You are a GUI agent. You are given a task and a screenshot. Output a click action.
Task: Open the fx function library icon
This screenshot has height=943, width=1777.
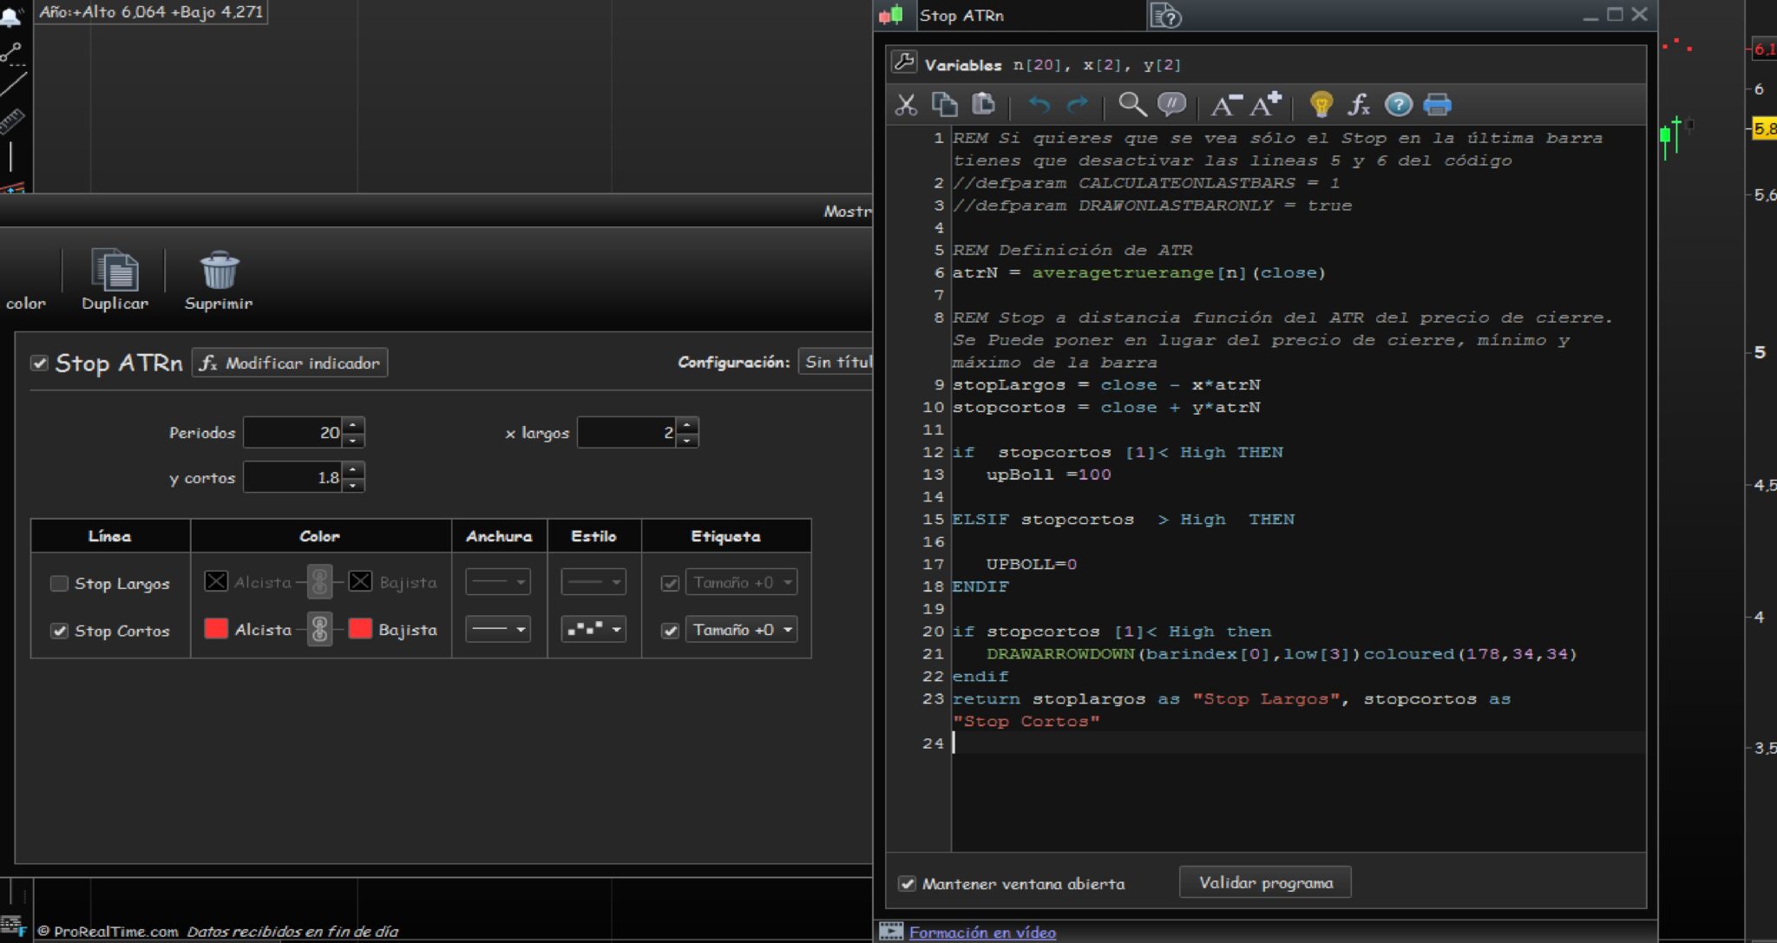point(1358,105)
